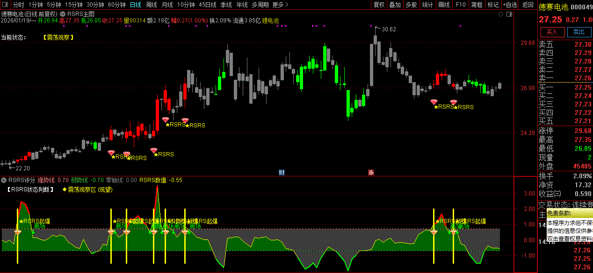Click the 震荡观察 status label

[x=58, y=37]
